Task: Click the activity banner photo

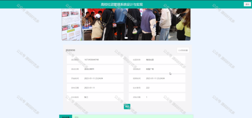Action: [126, 24]
